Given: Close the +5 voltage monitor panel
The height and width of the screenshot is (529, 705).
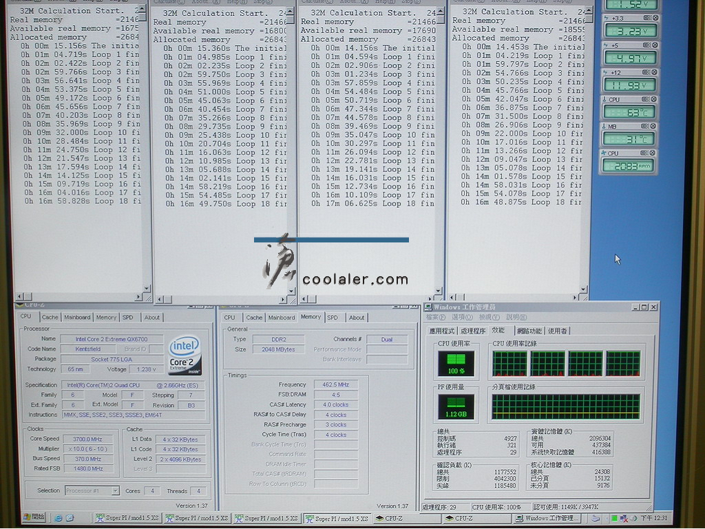Looking at the screenshot, I should (x=655, y=45).
